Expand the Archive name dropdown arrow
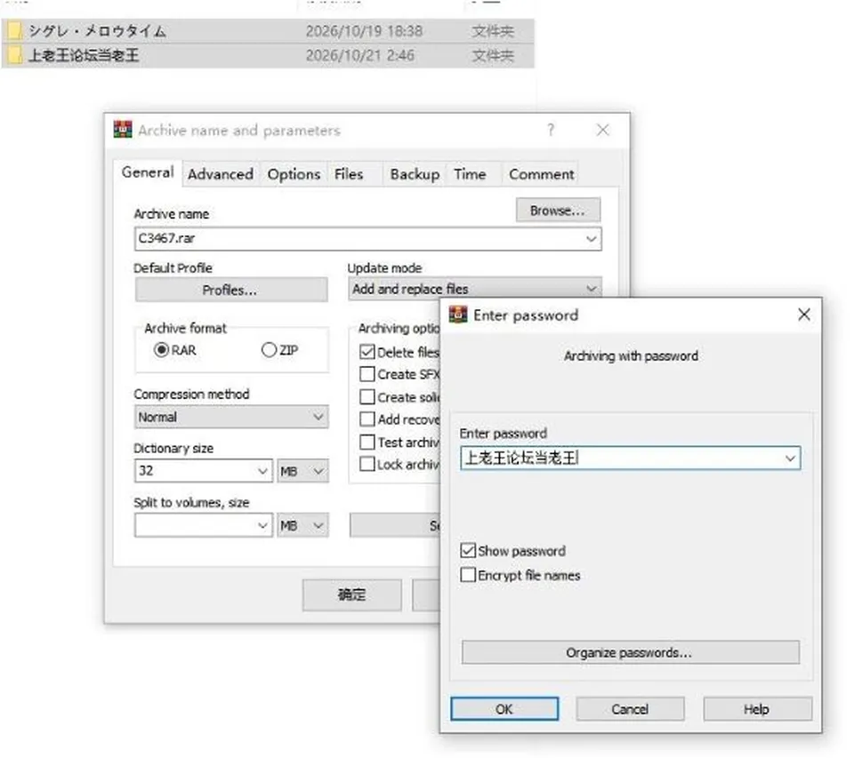 pyautogui.click(x=591, y=239)
